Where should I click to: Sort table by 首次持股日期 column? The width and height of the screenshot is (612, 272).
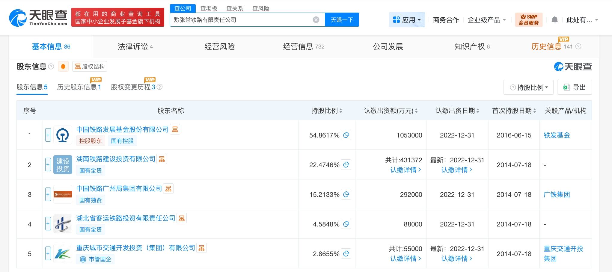click(x=535, y=111)
